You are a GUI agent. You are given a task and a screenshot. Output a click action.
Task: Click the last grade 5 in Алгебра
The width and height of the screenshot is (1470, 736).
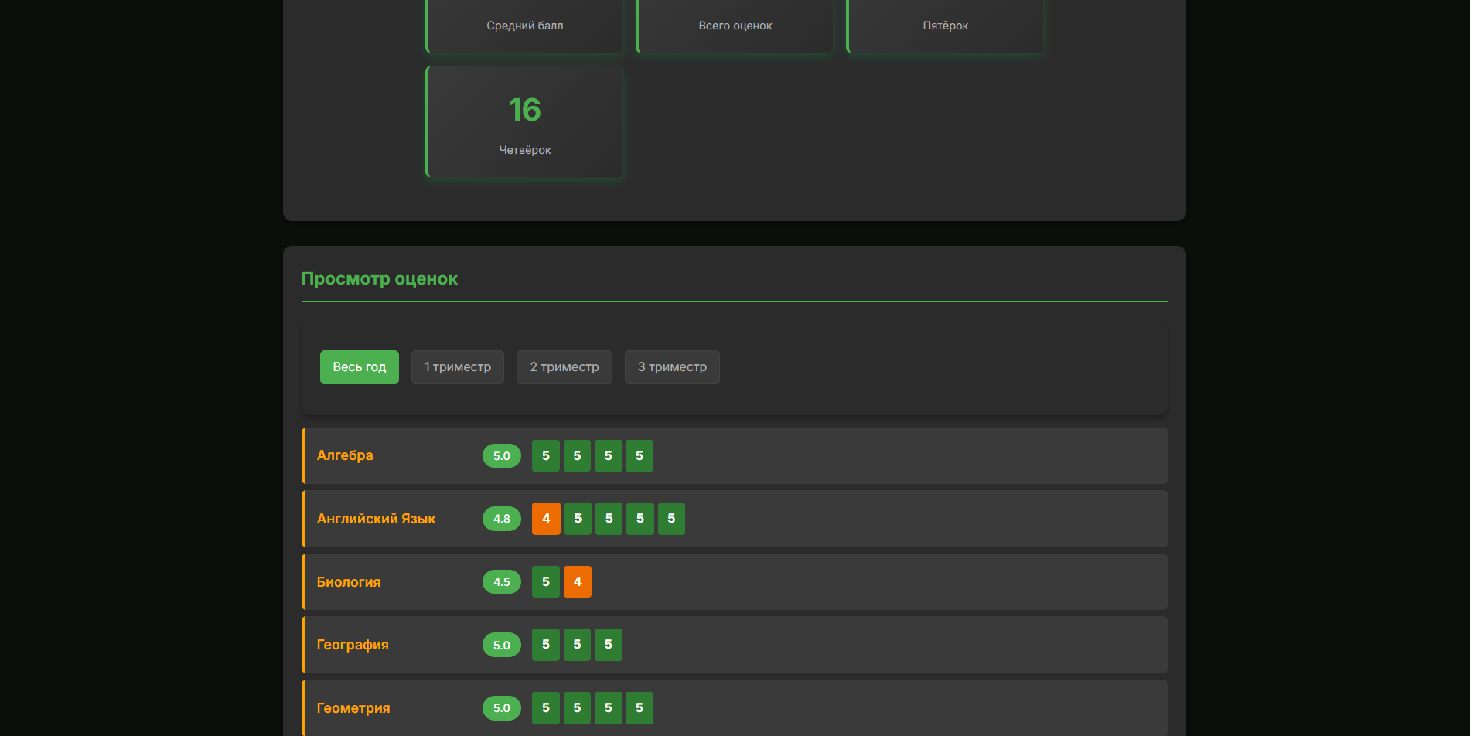click(640, 456)
